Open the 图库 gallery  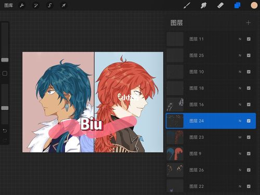8,5
